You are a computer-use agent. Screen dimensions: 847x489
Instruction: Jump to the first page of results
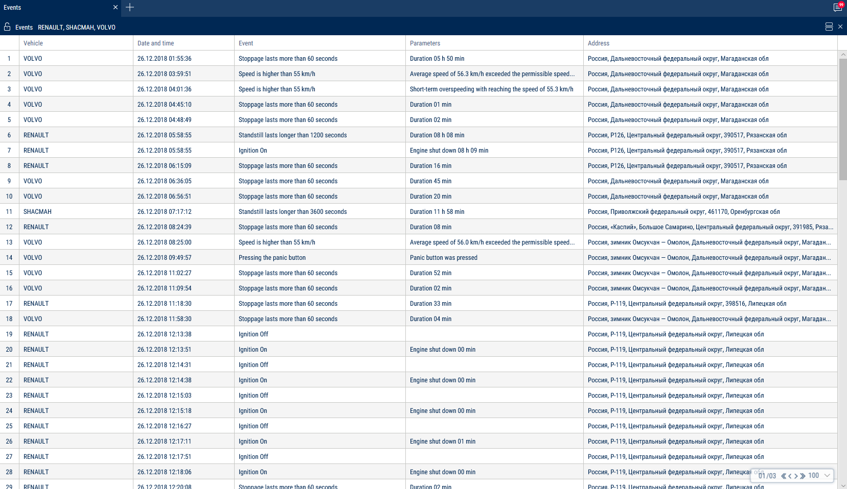(784, 476)
